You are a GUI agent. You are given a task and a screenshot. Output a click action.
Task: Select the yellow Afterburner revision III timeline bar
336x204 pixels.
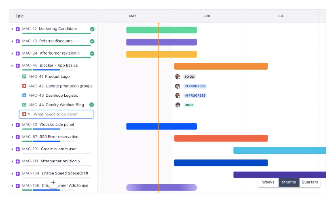click(162, 54)
